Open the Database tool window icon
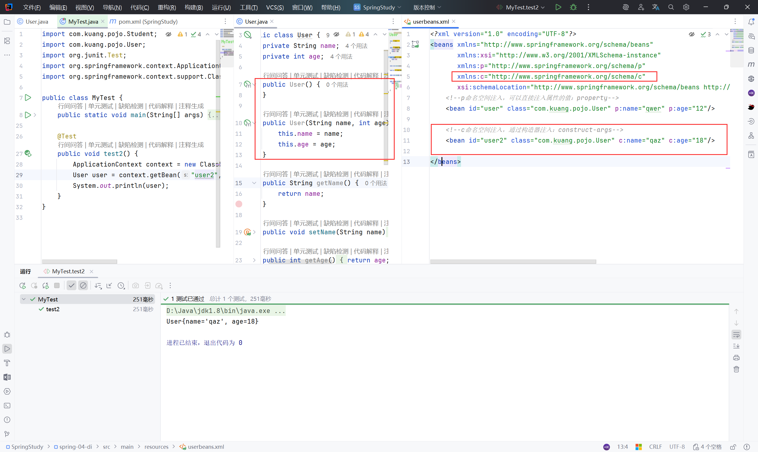 coord(751,50)
